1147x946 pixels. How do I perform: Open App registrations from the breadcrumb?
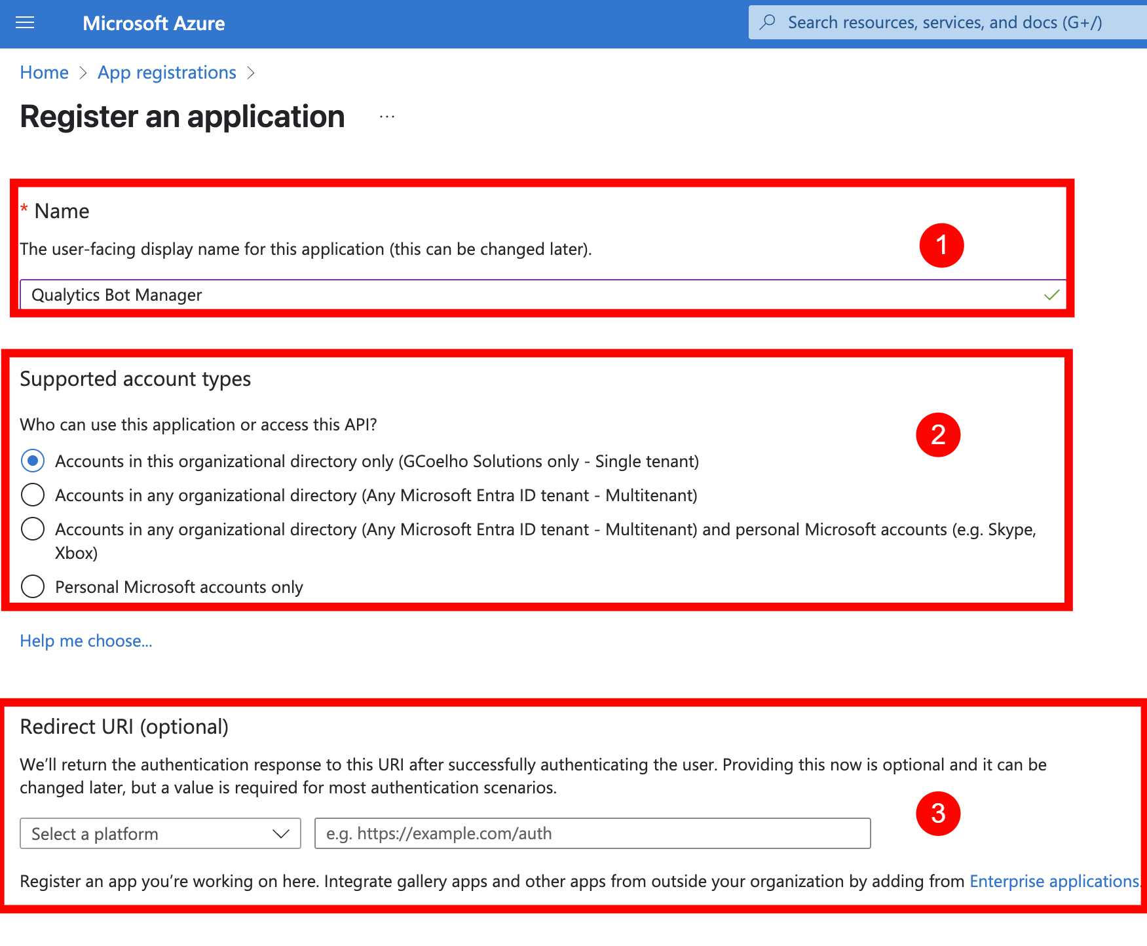click(166, 72)
